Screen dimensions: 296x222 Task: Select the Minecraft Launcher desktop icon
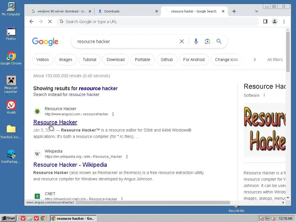tap(11, 84)
